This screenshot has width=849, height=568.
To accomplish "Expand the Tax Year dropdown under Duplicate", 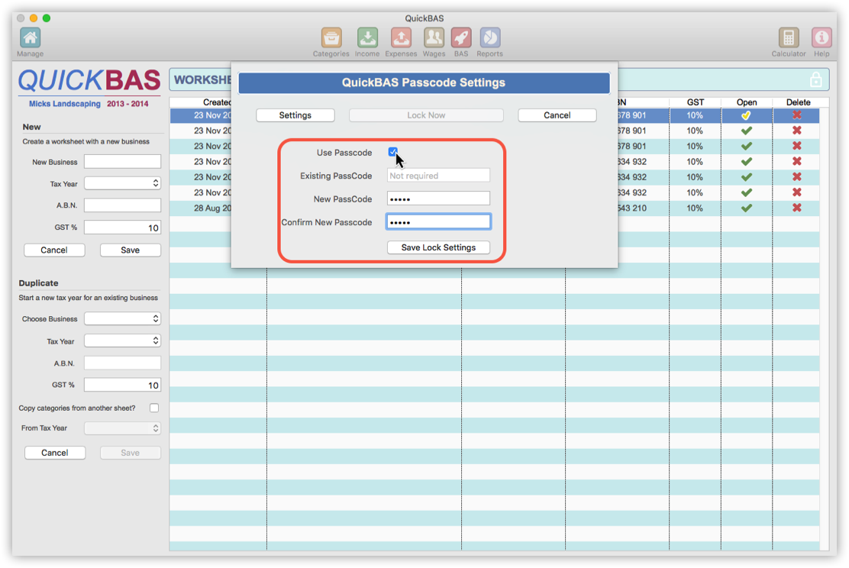I will click(122, 341).
